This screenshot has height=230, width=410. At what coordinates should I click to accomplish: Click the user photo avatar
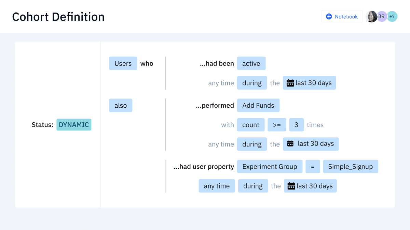pos(371,16)
